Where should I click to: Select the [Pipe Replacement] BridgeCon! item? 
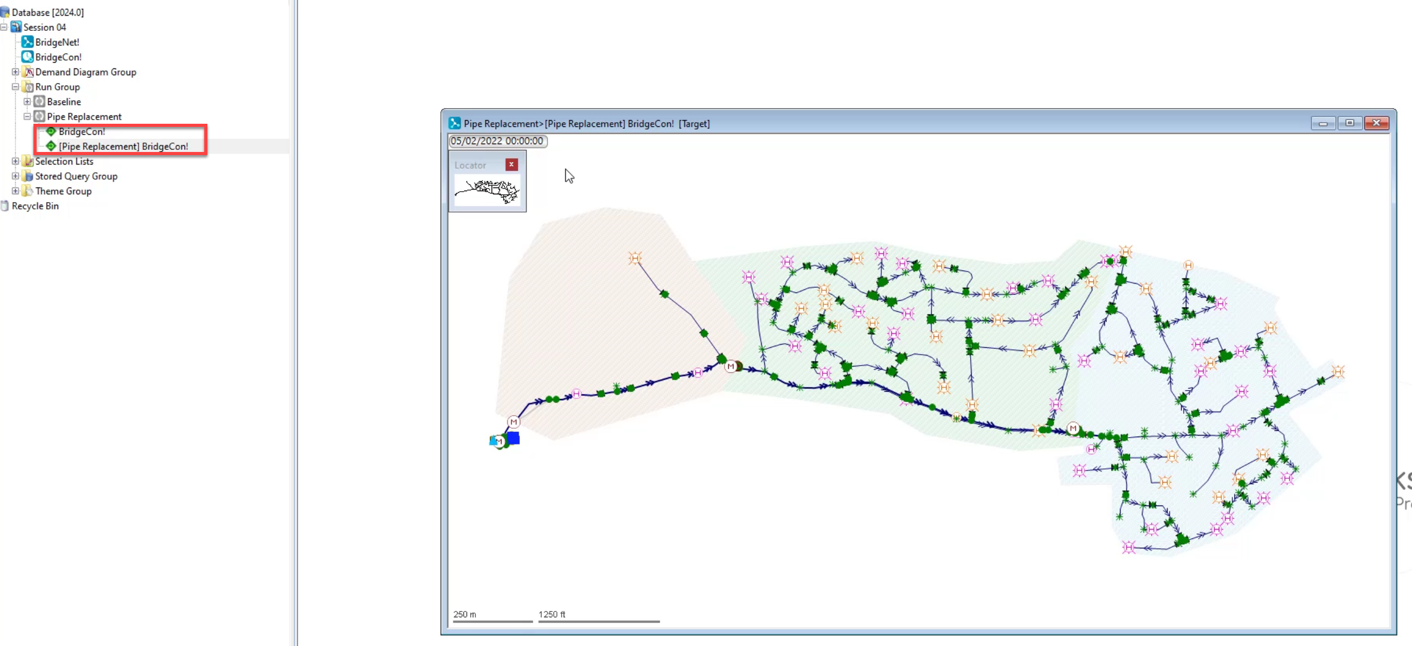(x=123, y=146)
